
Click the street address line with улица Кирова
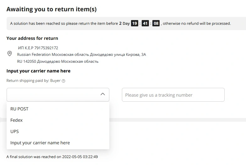(82, 55)
